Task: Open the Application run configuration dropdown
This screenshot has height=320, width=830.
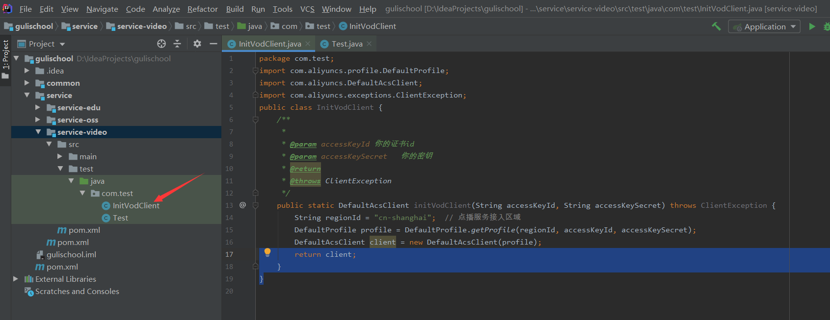Action: tap(764, 26)
